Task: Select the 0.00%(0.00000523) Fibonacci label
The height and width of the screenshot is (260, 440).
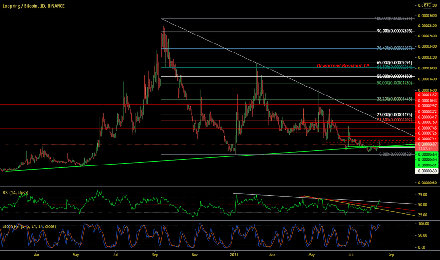Action: pyautogui.click(x=396, y=154)
